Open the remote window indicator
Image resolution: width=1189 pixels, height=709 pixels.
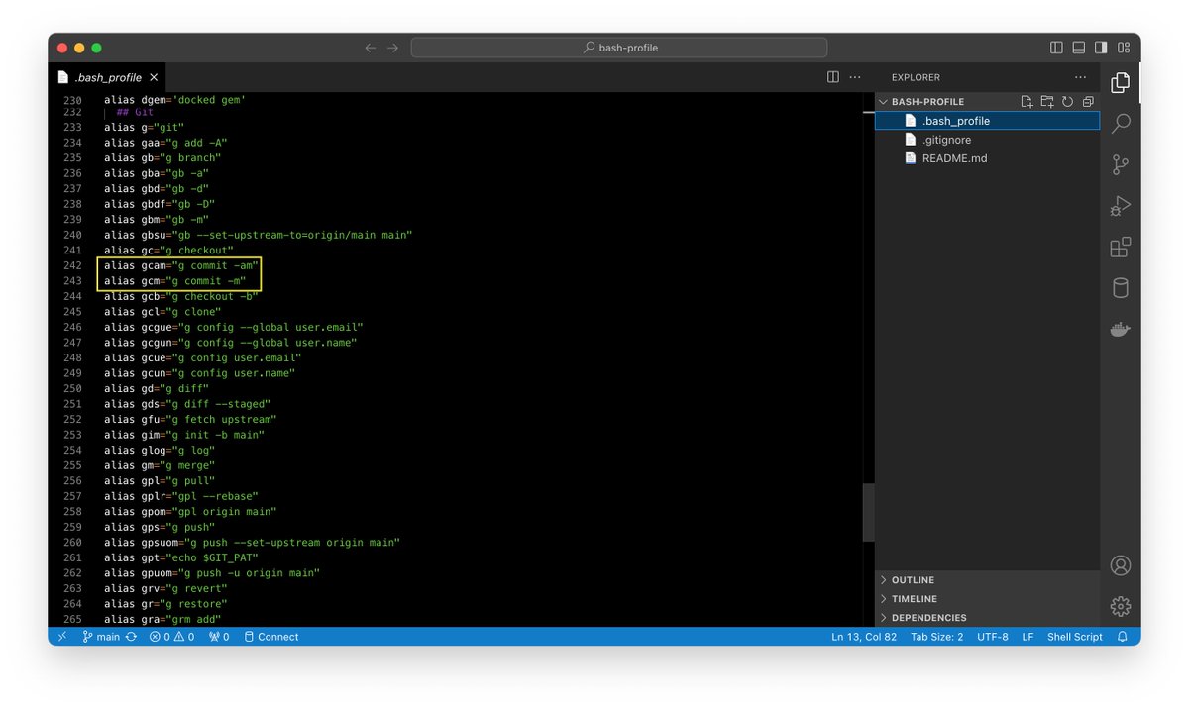(x=62, y=637)
